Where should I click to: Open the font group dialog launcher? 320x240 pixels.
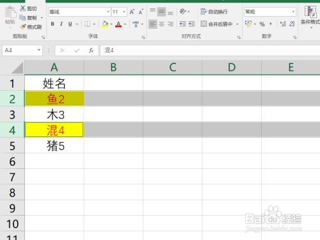point(143,37)
